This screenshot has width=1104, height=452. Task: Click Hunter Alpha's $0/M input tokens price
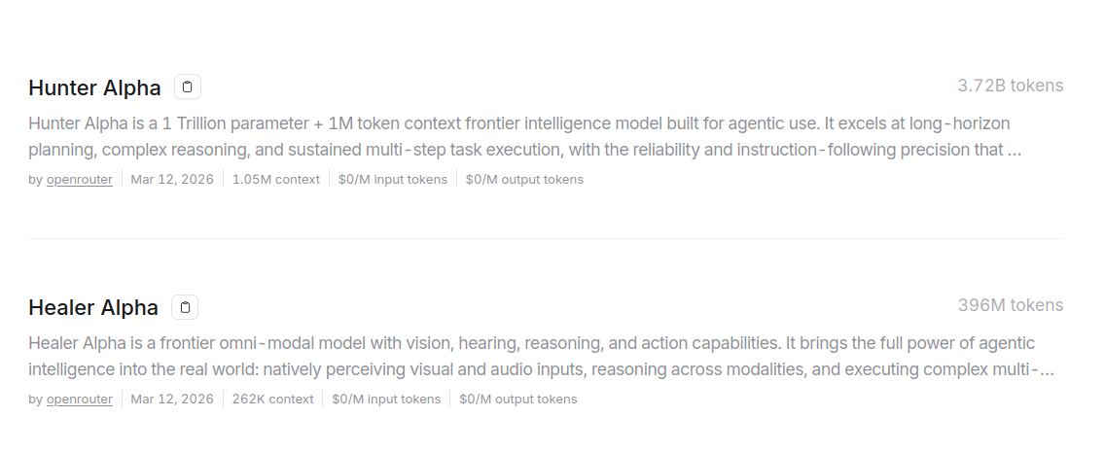coord(392,179)
